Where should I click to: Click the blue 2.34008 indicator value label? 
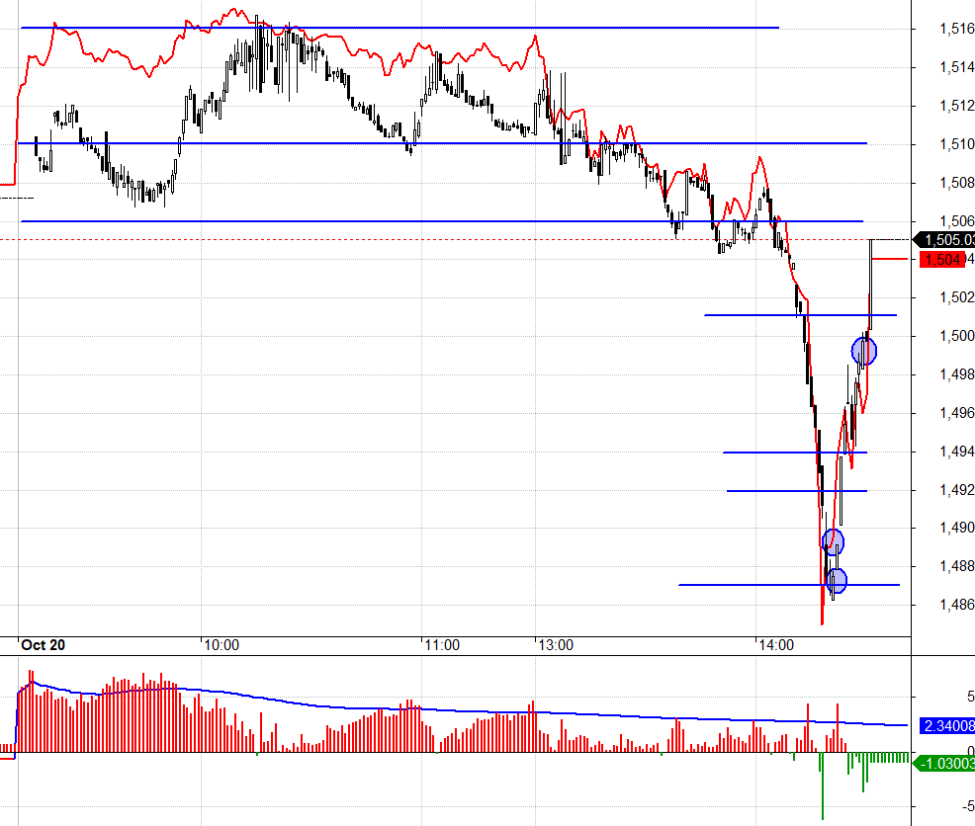946,725
